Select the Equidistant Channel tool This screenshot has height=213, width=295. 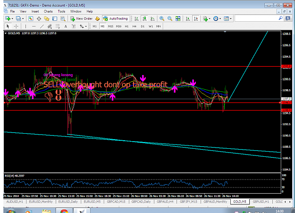pos(50,26)
